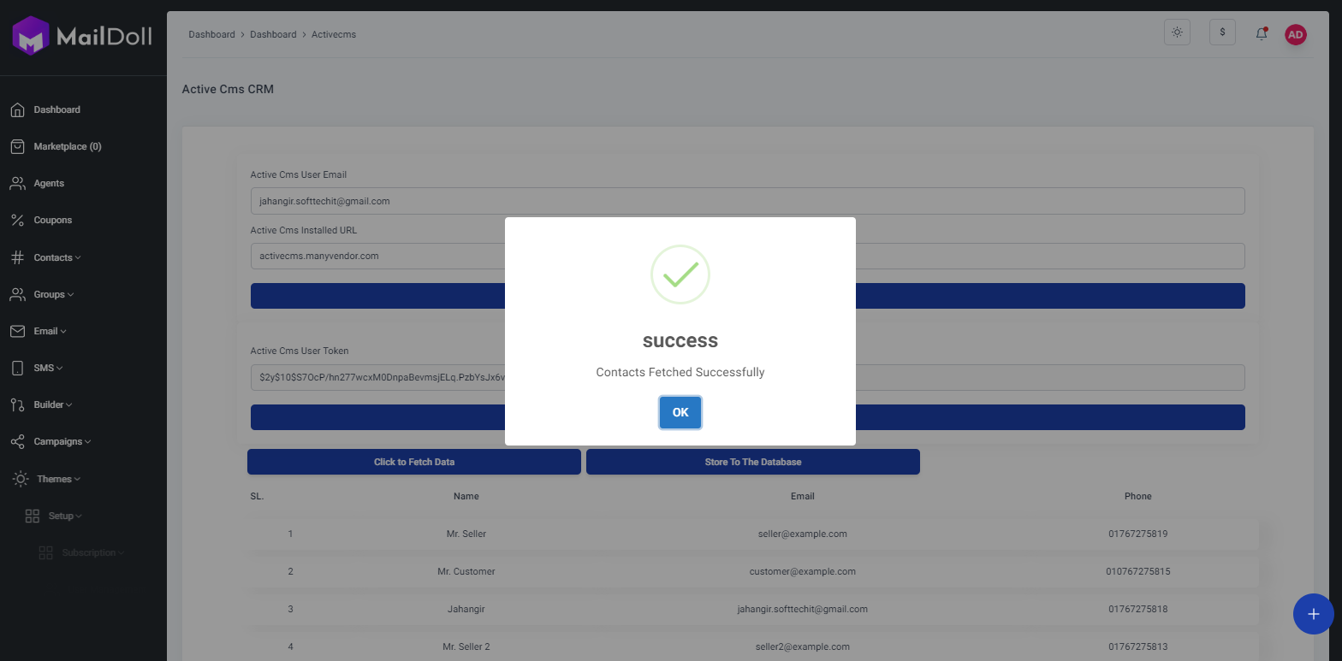Click the blue button under Installed URL
Screen dimensions: 1342x661
coord(747,296)
